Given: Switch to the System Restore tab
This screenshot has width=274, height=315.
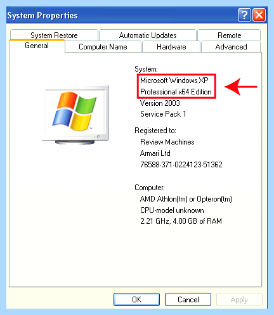Looking at the screenshot, I should pyautogui.click(x=54, y=35).
